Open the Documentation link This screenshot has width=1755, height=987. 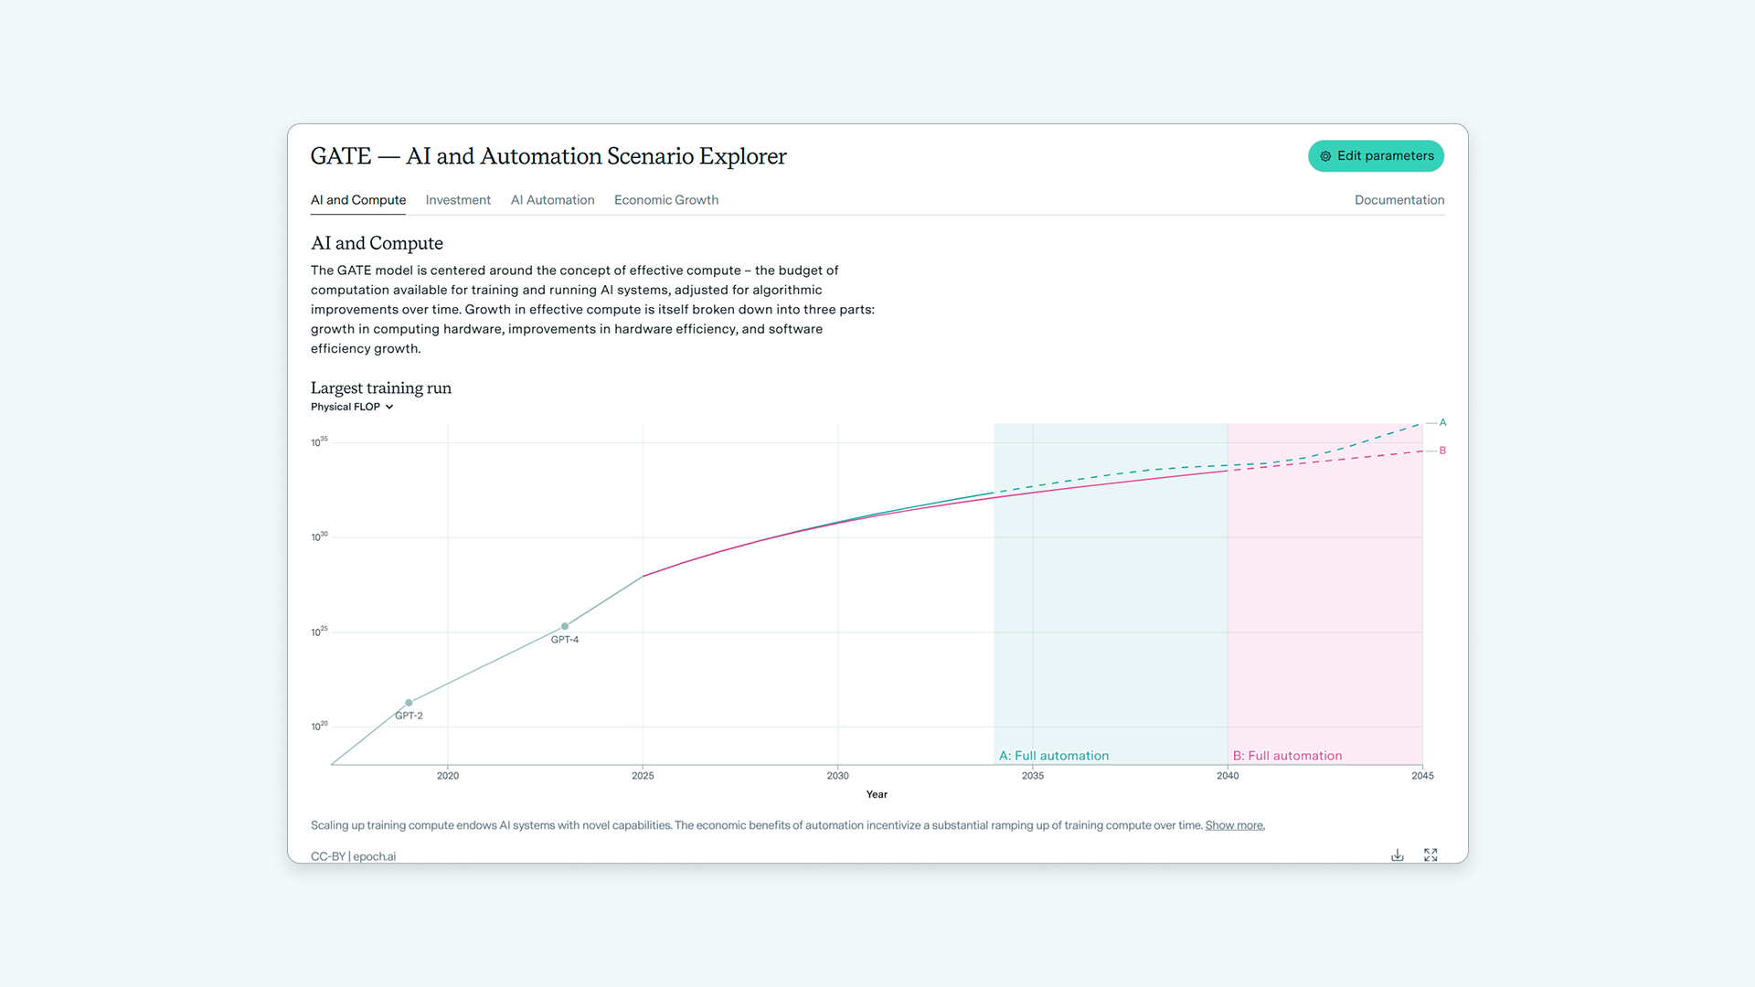(1399, 200)
